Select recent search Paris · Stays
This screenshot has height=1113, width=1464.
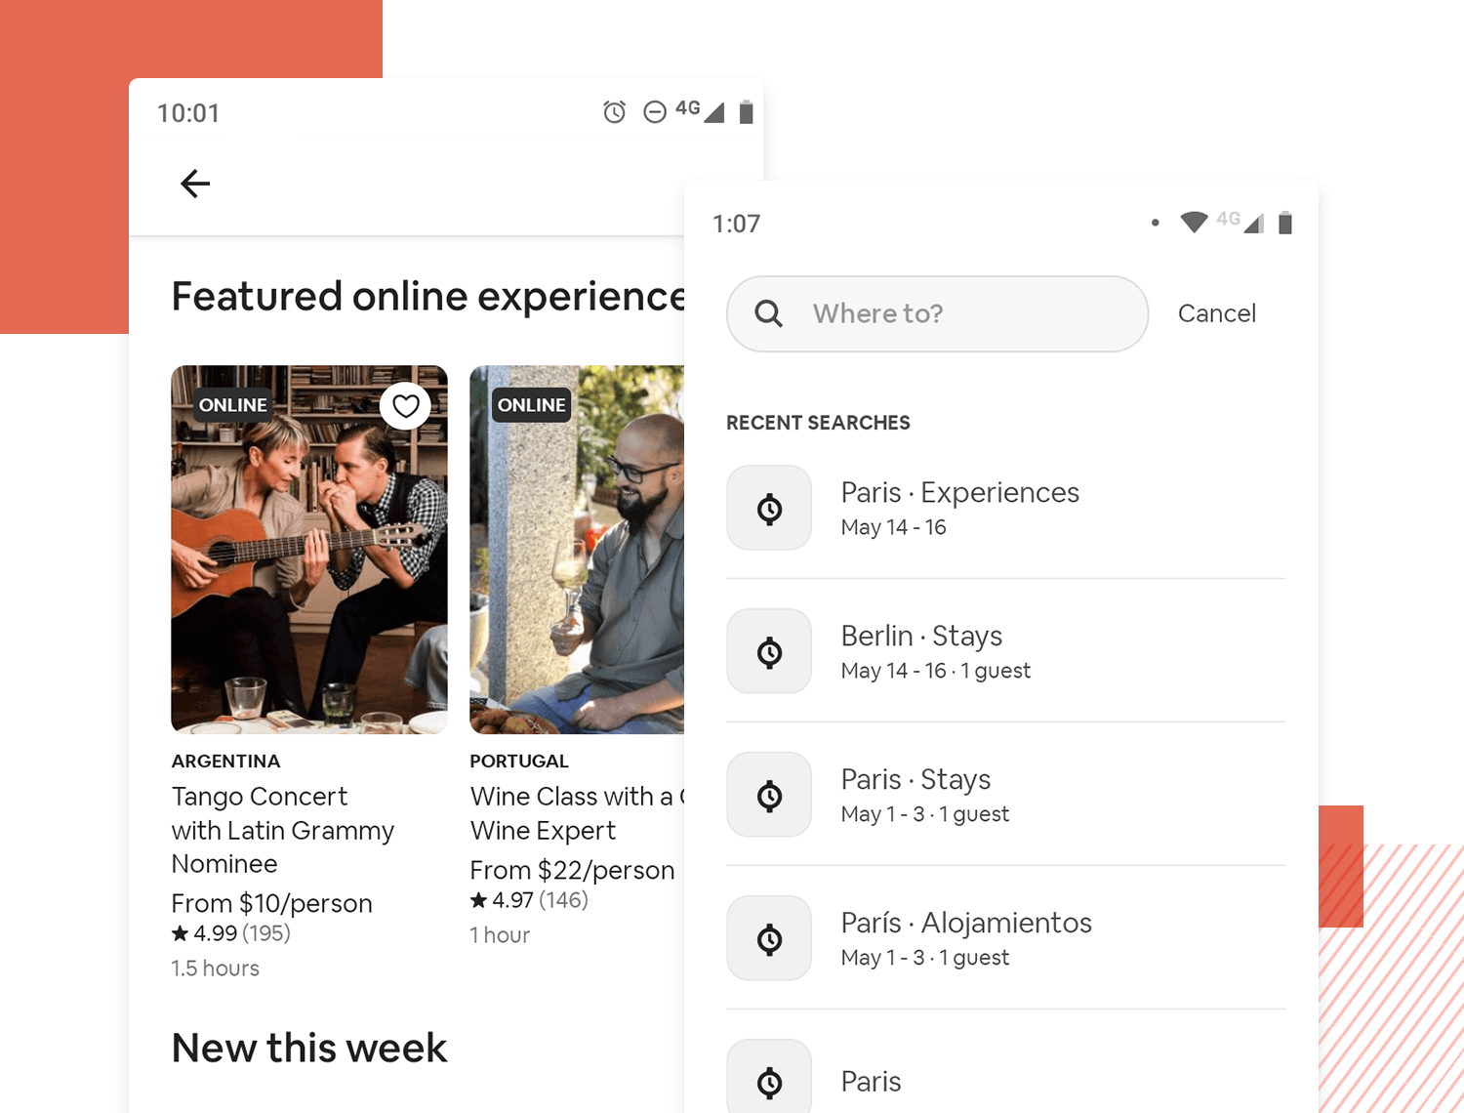pos(1005,795)
